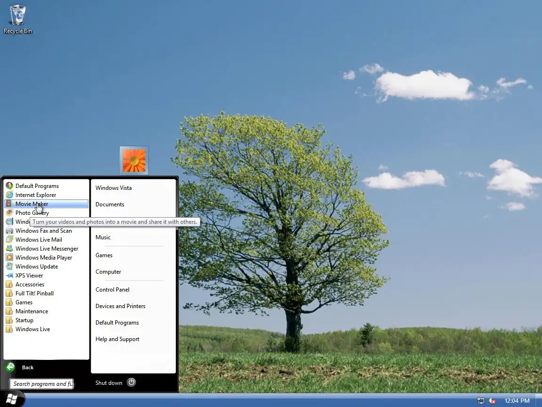Screen dimensions: 542x407
Task: Open Games from the right pane
Action: tap(104, 255)
